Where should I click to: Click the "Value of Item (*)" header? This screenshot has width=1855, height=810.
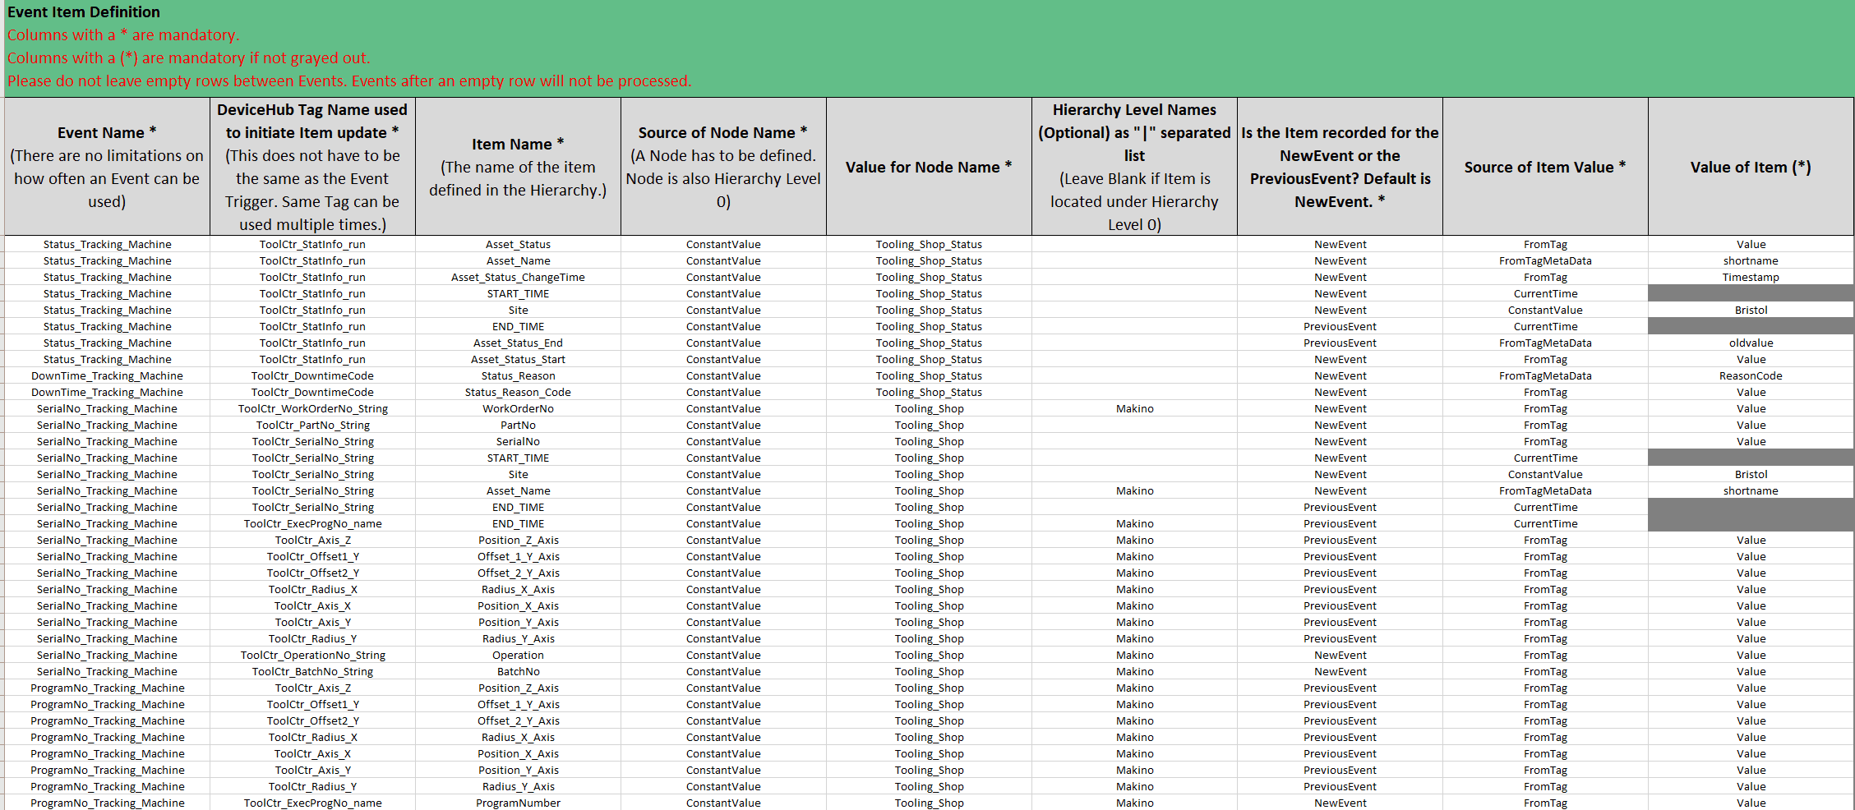[1751, 167]
